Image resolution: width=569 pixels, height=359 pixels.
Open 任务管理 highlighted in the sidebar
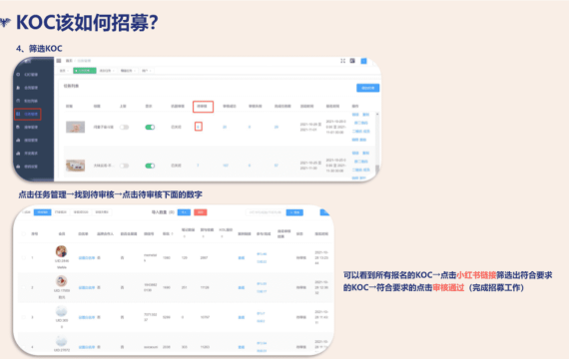click(x=28, y=114)
